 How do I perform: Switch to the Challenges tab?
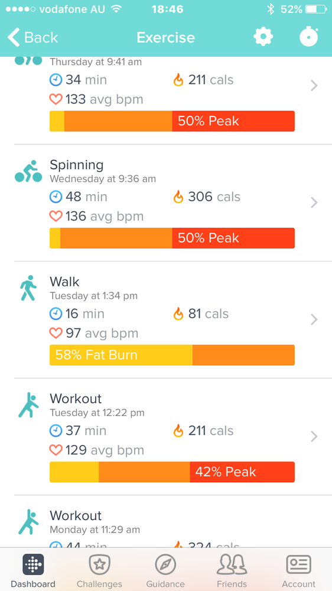click(99, 571)
